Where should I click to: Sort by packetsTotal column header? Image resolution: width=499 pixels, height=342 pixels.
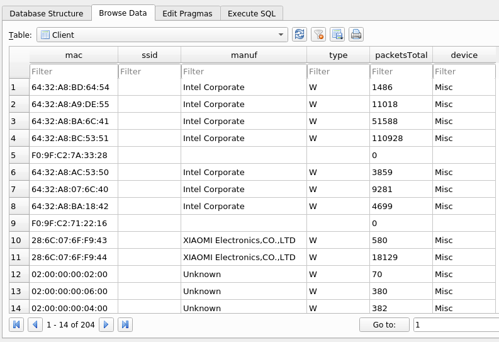point(401,55)
